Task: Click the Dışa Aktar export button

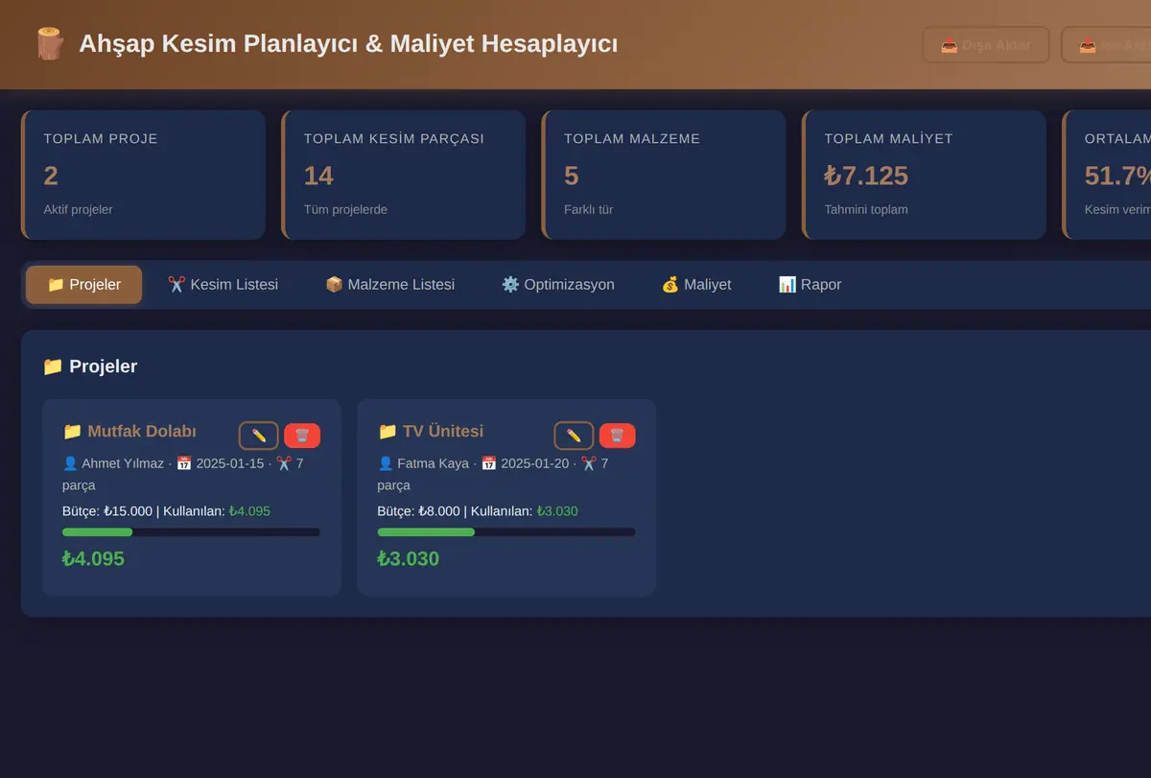Action: [986, 45]
